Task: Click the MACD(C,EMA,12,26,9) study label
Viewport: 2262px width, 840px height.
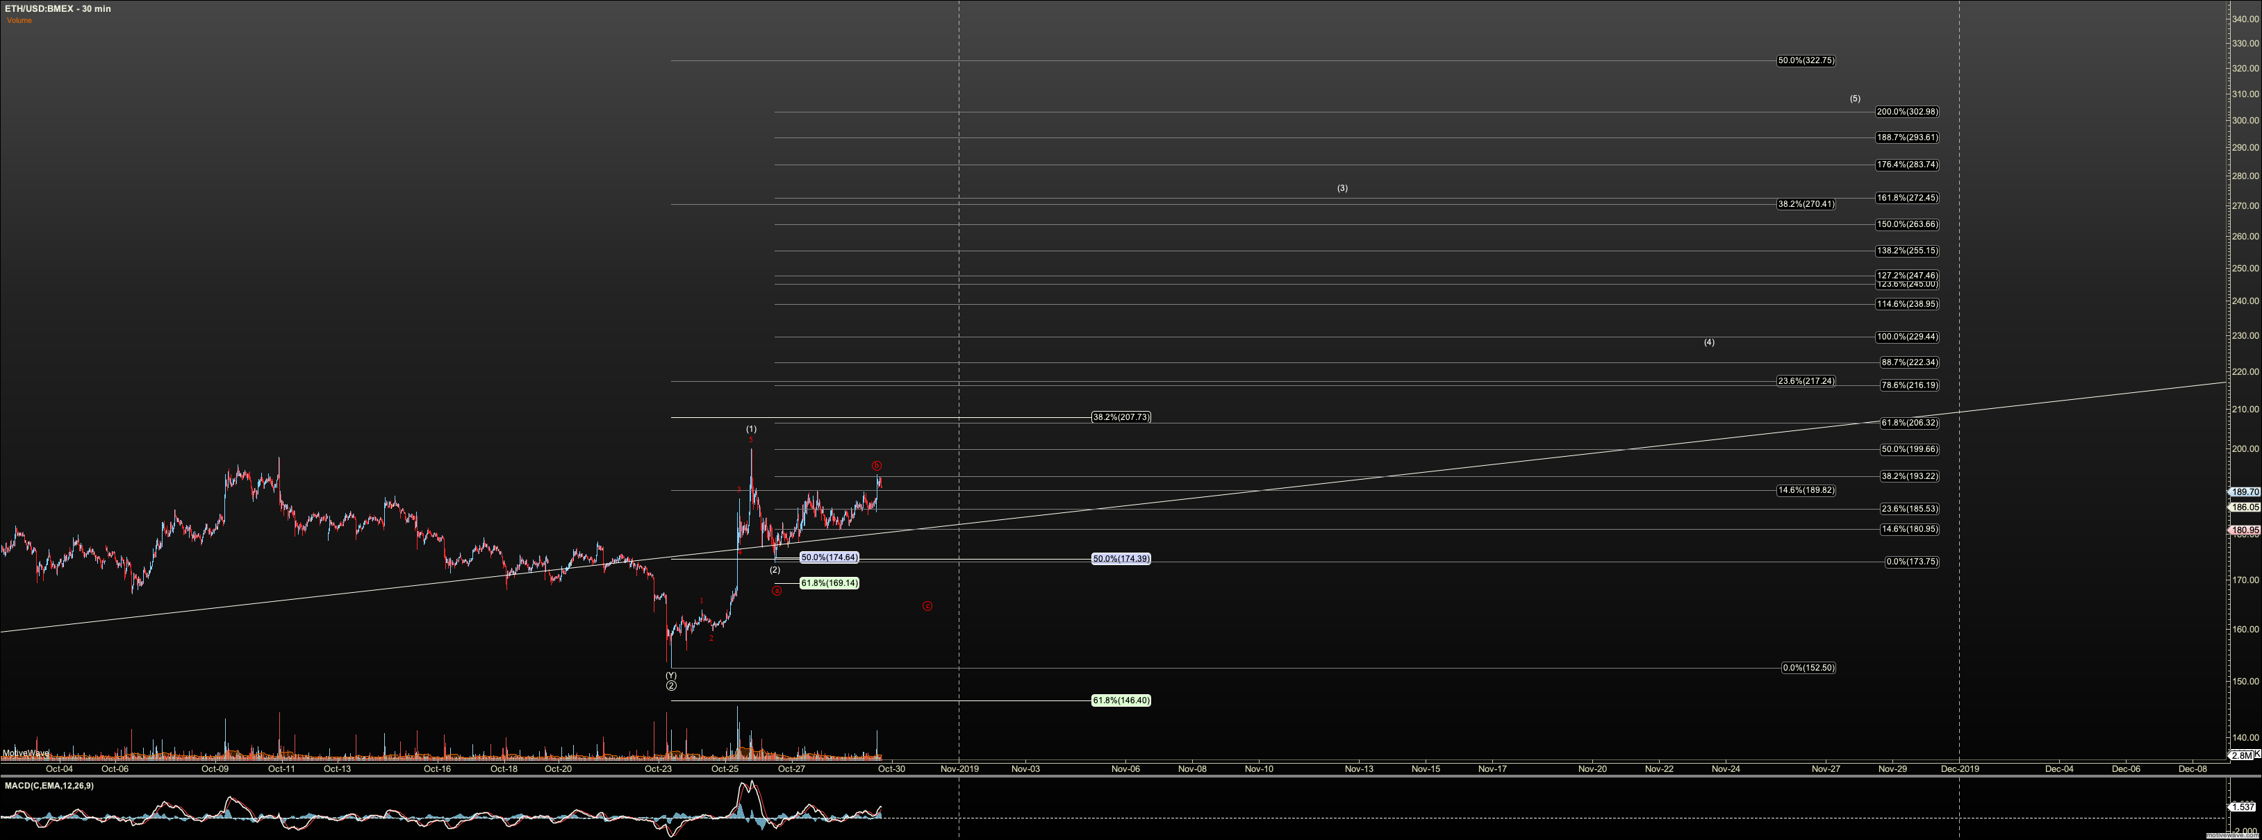Action: (49, 786)
